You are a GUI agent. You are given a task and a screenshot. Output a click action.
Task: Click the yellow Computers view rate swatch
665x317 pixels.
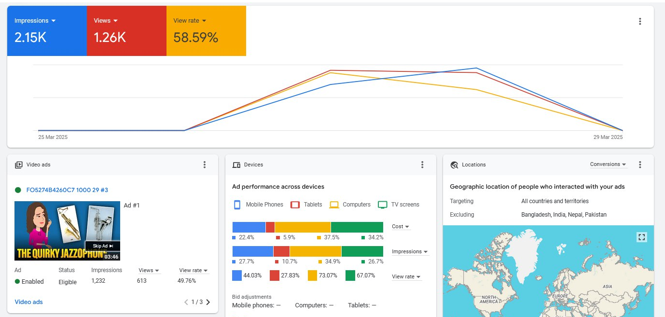312,276
